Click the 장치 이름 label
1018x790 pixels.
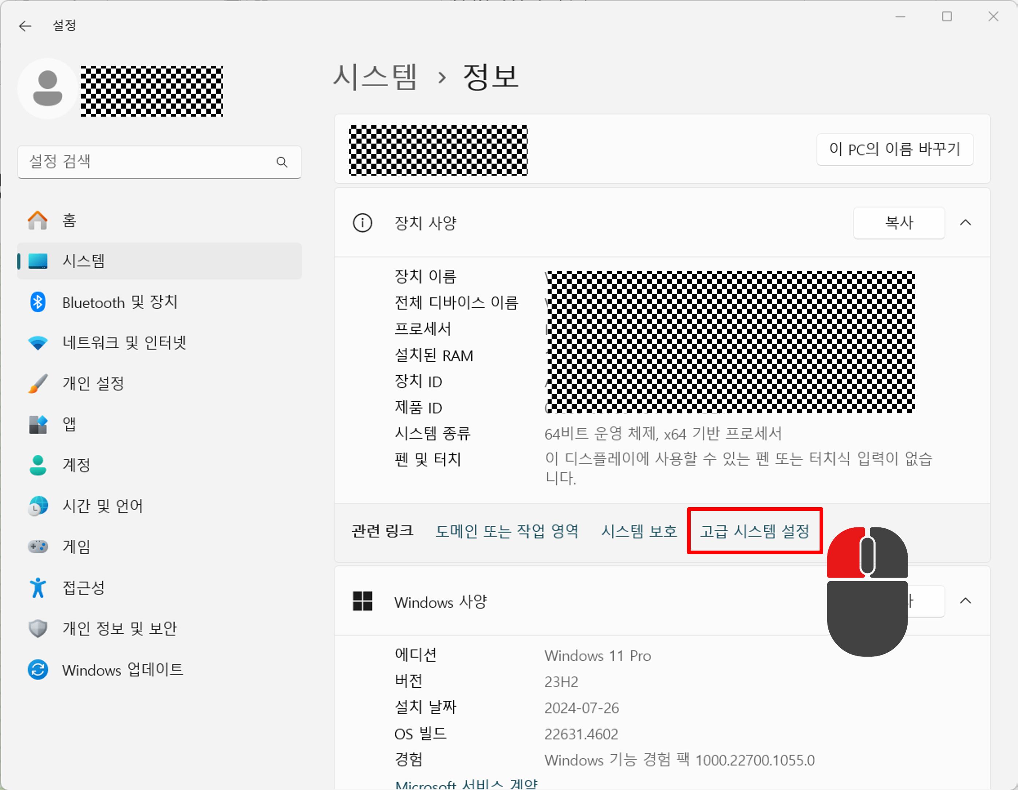pos(426,277)
